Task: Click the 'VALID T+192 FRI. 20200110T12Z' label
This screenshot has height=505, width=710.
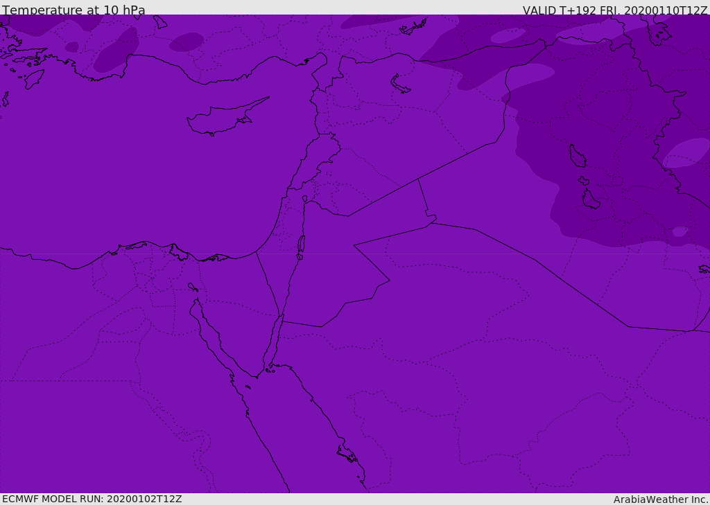Action: [x=615, y=10]
